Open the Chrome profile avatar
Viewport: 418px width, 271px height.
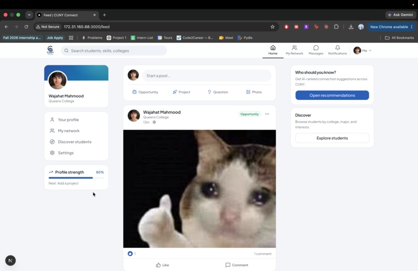pos(361,26)
